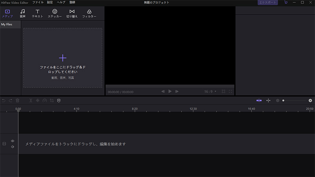Image resolution: width=315 pixels, height=177 pixels.
Task: Click the エクスポート export button
Action: 268,2
